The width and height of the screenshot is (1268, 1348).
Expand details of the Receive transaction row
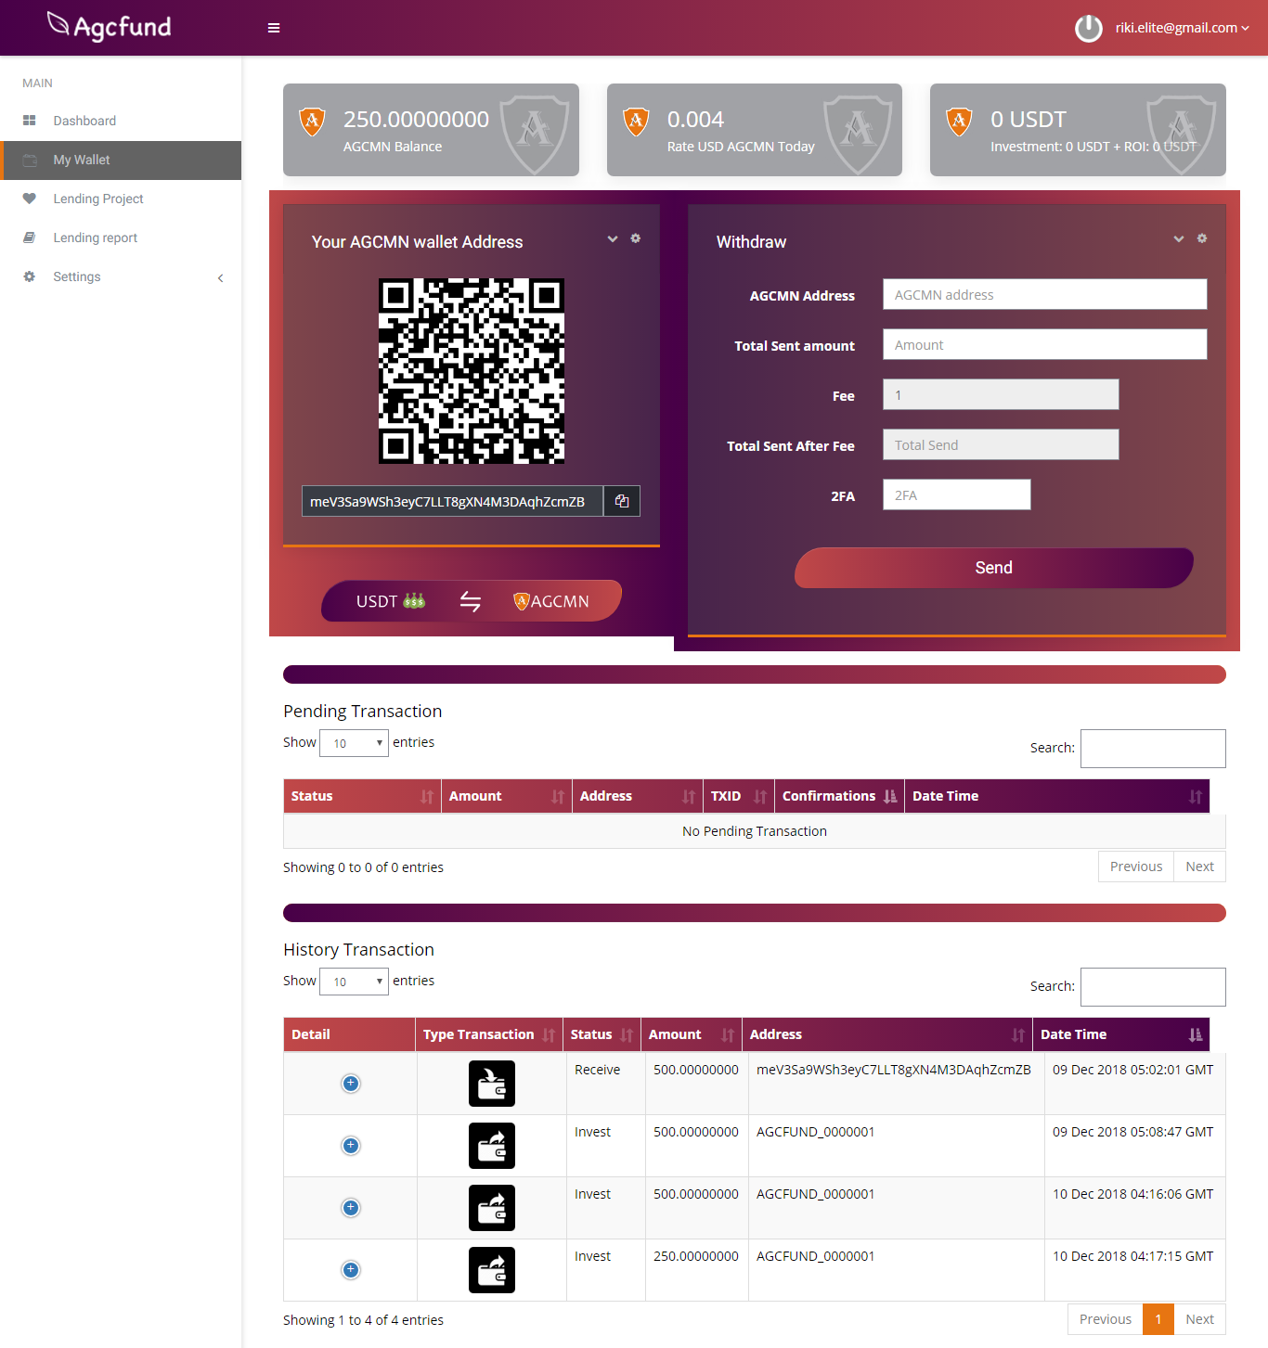[351, 1084]
